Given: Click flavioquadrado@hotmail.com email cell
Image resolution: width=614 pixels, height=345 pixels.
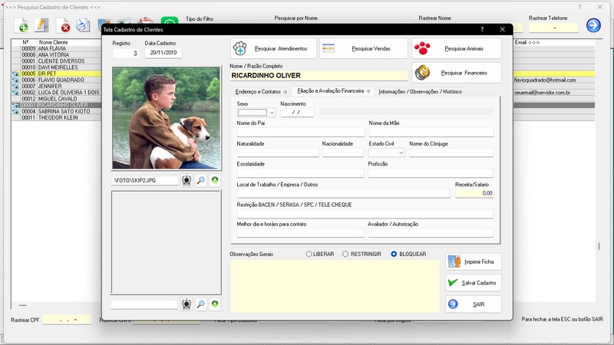Looking at the screenshot, I should tap(545, 80).
